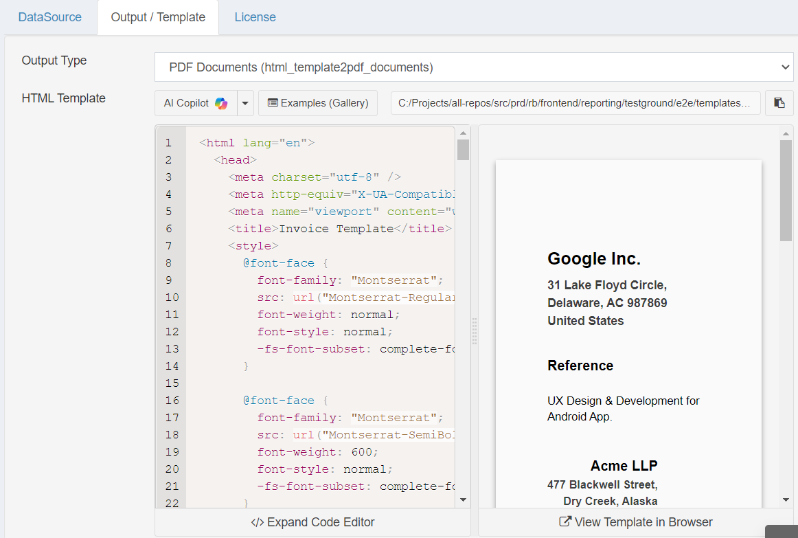Click the font-weight: 600 line
Image resolution: width=798 pixels, height=538 pixels.
tap(317, 452)
